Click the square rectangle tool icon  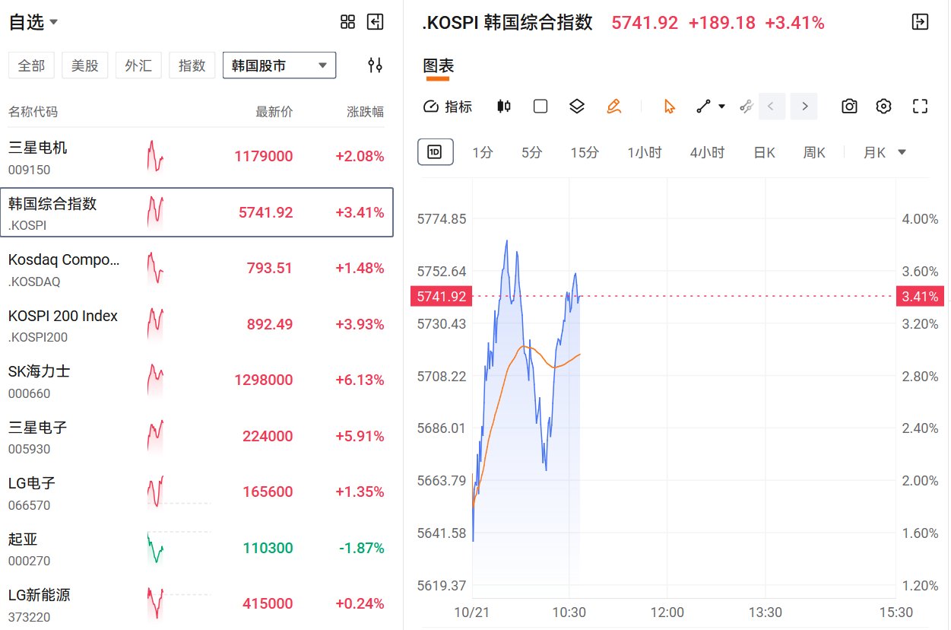pos(540,107)
